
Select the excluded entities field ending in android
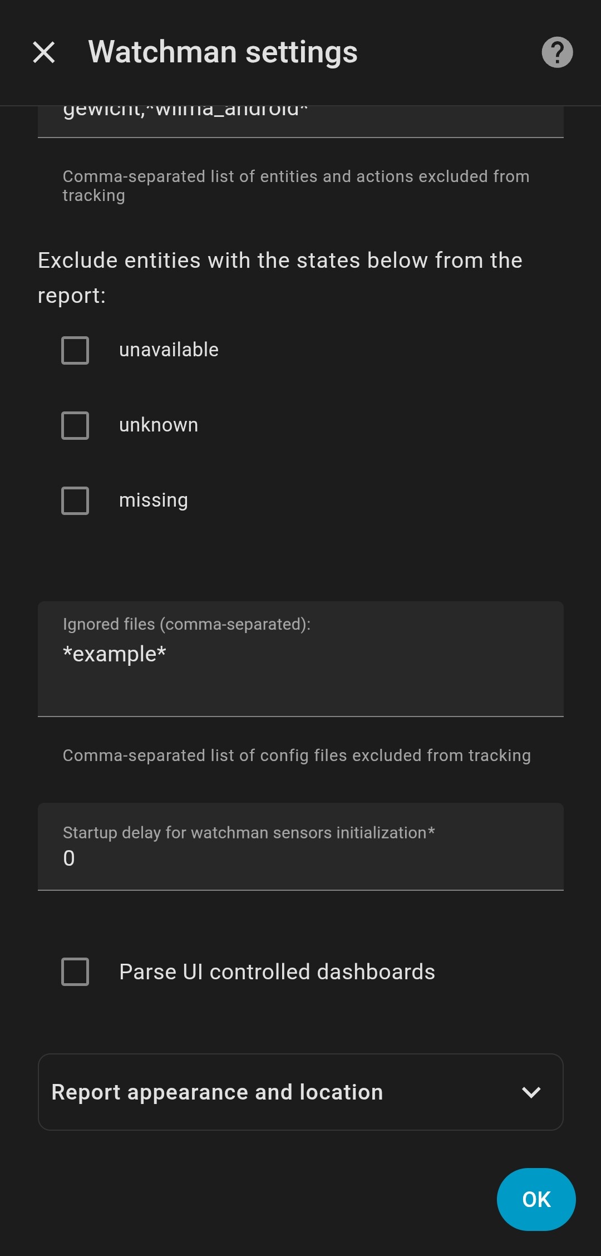(x=300, y=120)
